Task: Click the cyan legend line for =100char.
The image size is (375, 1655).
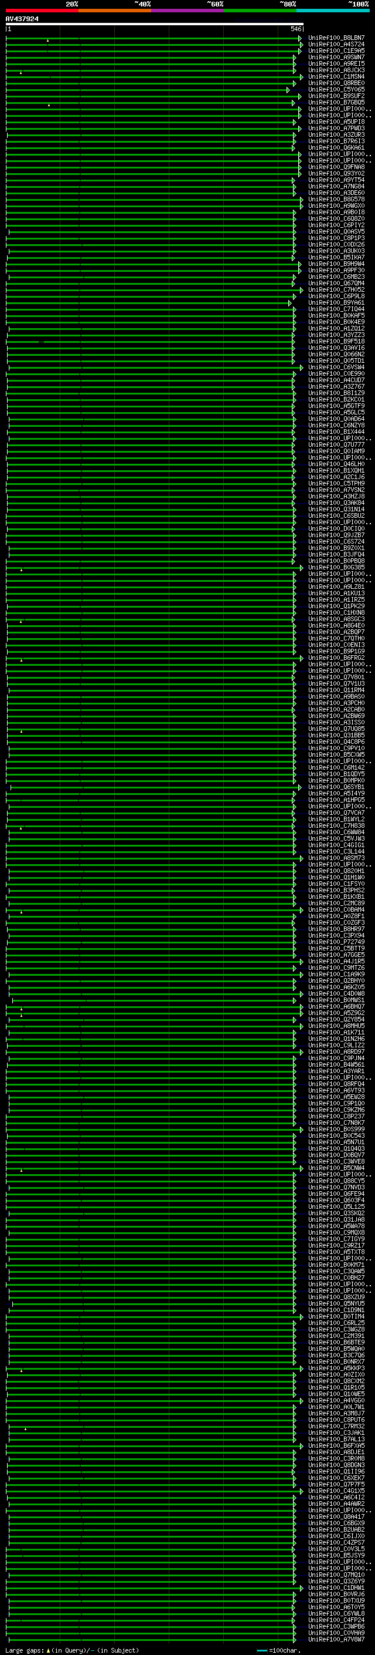Action: [x=261, y=1650]
